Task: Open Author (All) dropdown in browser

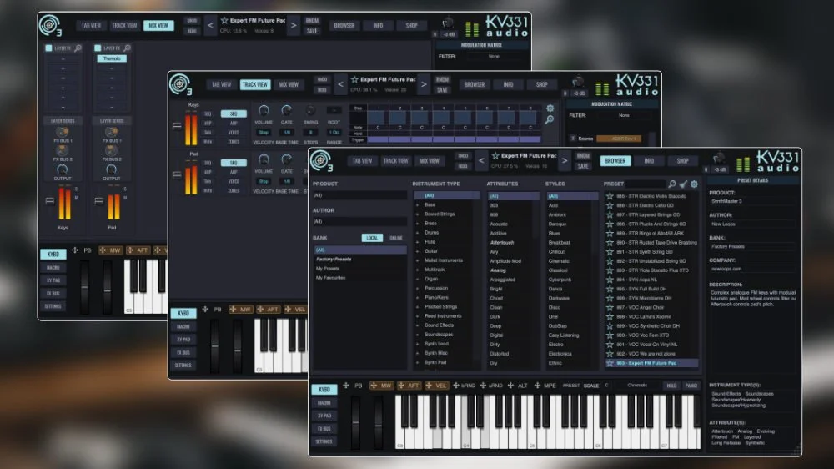Action: pos(360,221)
